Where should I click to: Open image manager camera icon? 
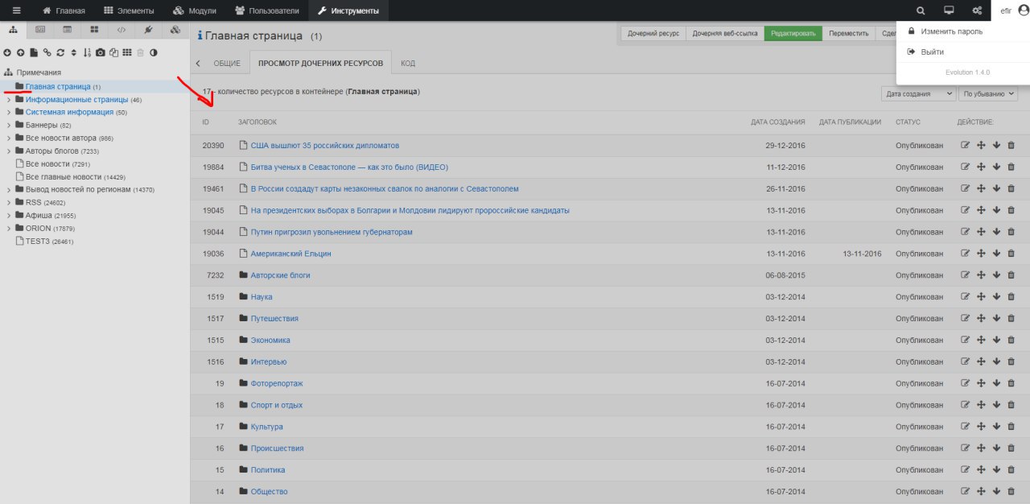[101, 52]
